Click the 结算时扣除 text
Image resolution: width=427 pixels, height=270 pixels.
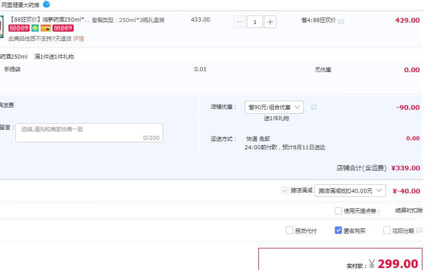pos(409,210)
